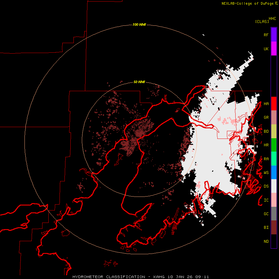Click the BI legend label
This screenshot has width=279, height=279.
[266, 228]
